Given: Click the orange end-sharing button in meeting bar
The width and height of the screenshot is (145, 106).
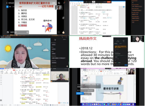Looking at the screenshot, I should (x=109, y=2).
